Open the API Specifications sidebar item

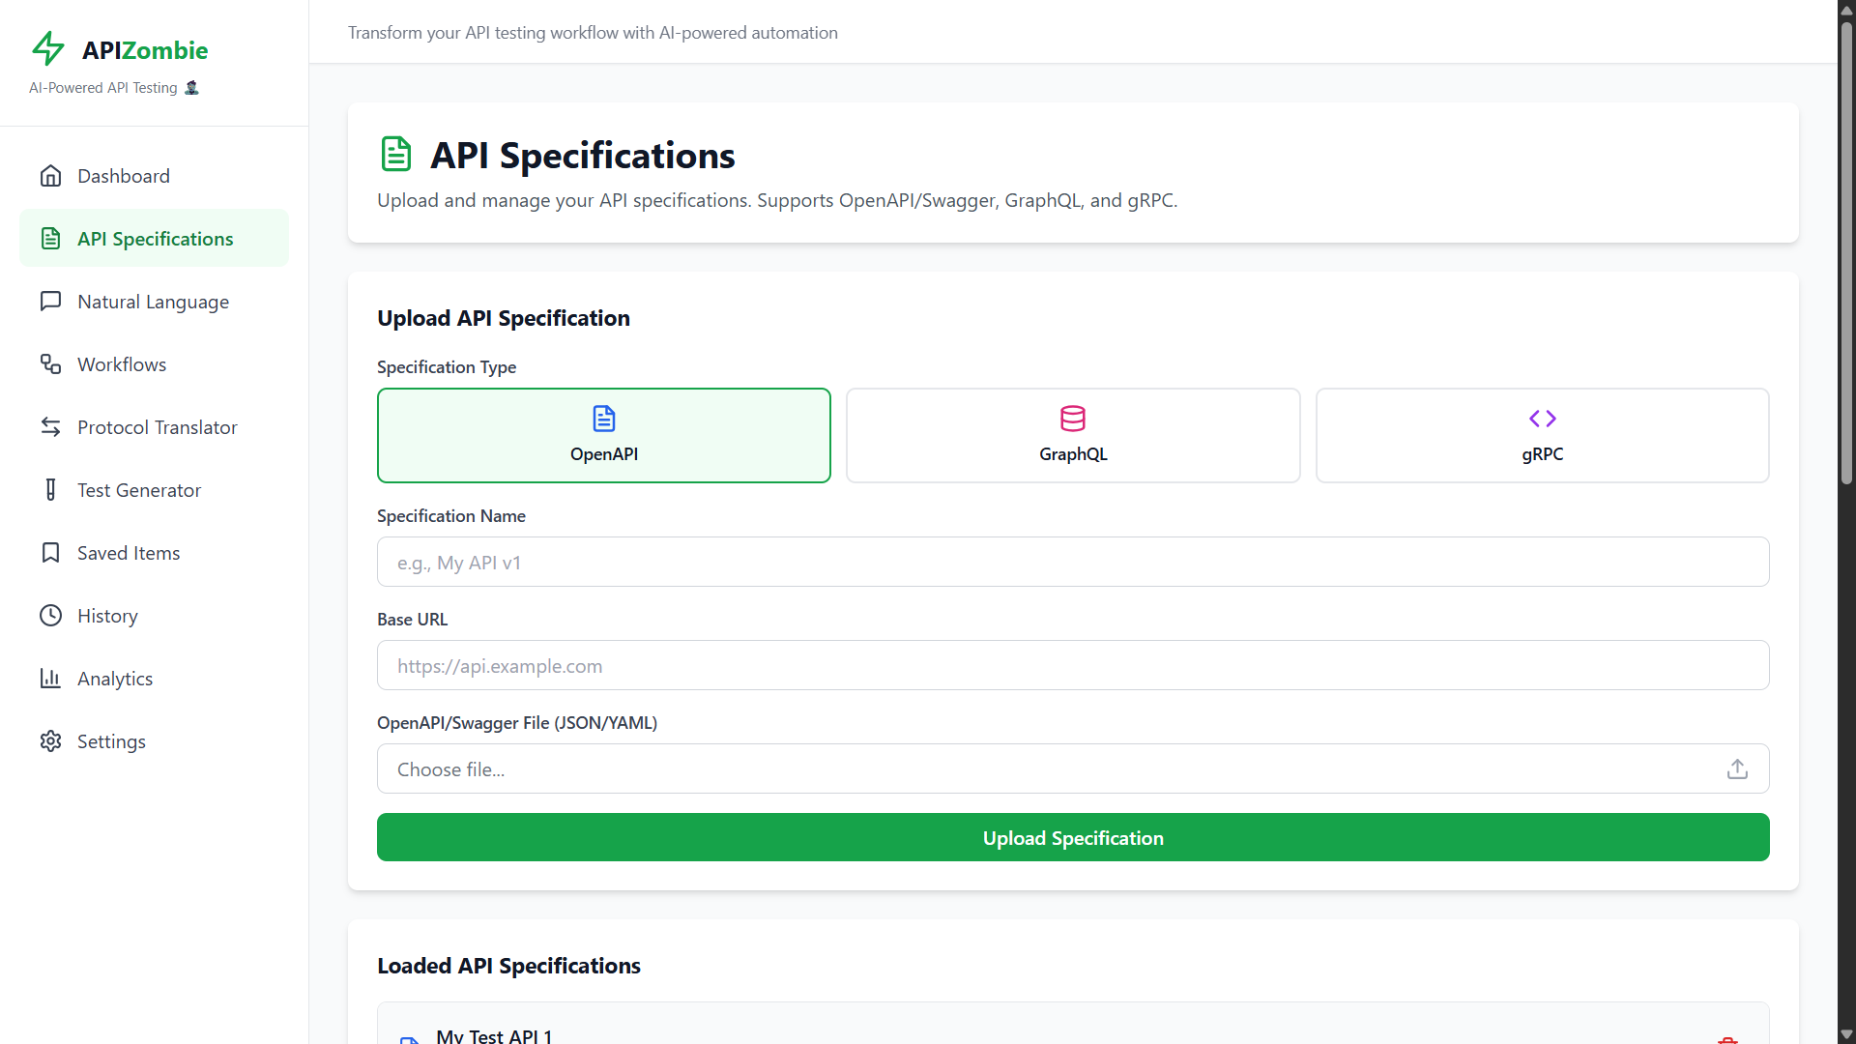point(155,239)
